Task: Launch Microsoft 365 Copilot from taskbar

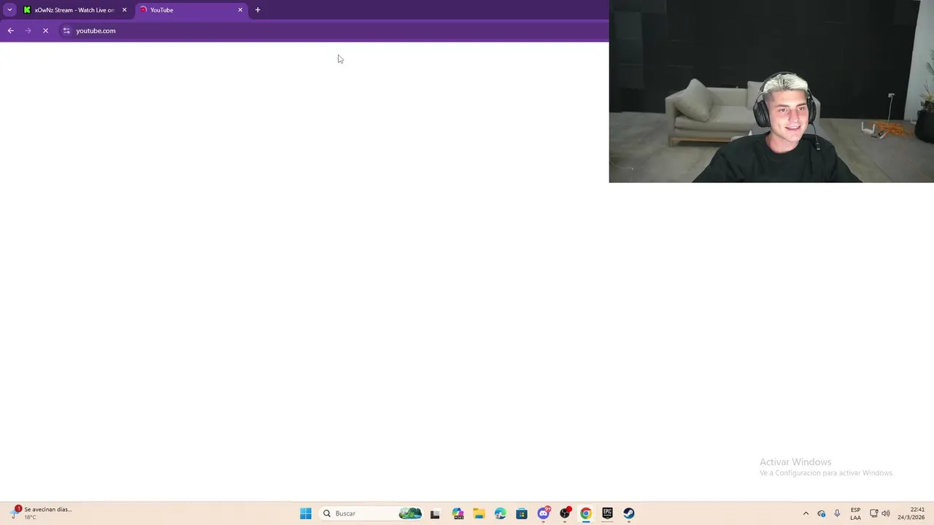Action: pyautogui.click(x=458, y=513)
